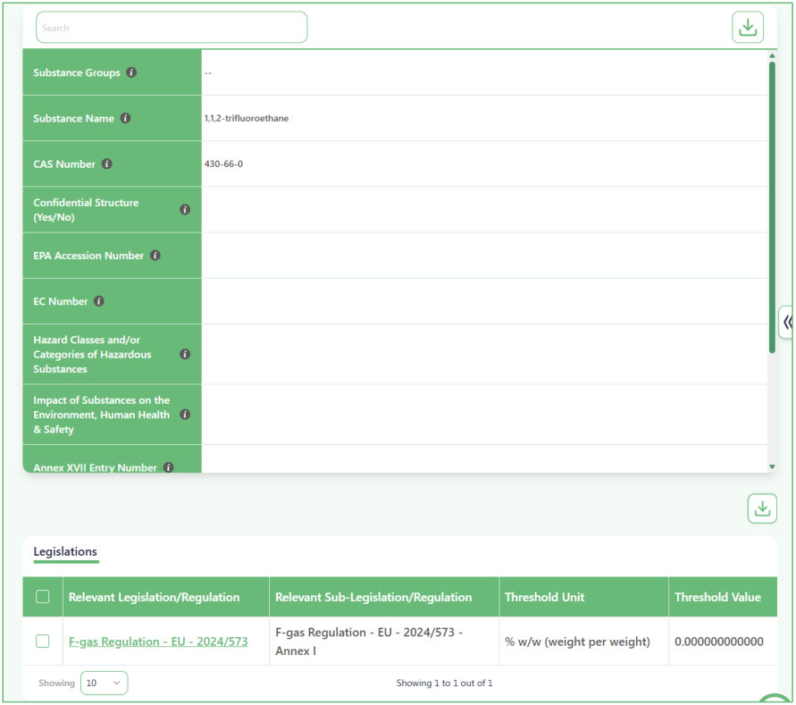Viewport: 796px width, 705px height.
Task: Click 'Showing 1 to 1 out of 1' text
Action: click(x=444, y=684)
